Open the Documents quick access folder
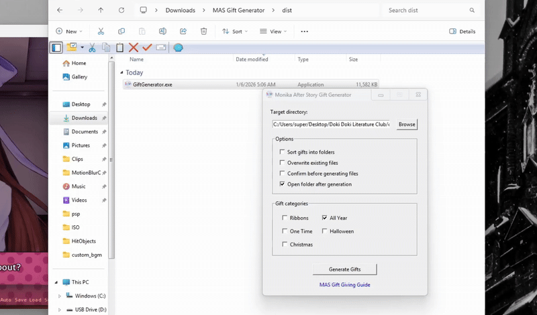 coord(81,131)
